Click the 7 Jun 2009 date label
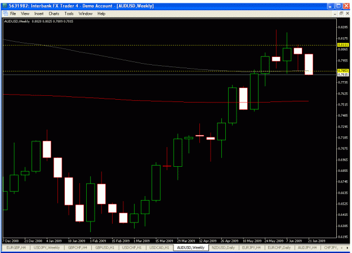This screenshot has height=253, width=352. coord(294,241)
